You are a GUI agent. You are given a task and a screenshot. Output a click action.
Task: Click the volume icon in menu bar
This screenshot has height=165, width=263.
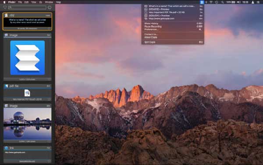point(239,2)
